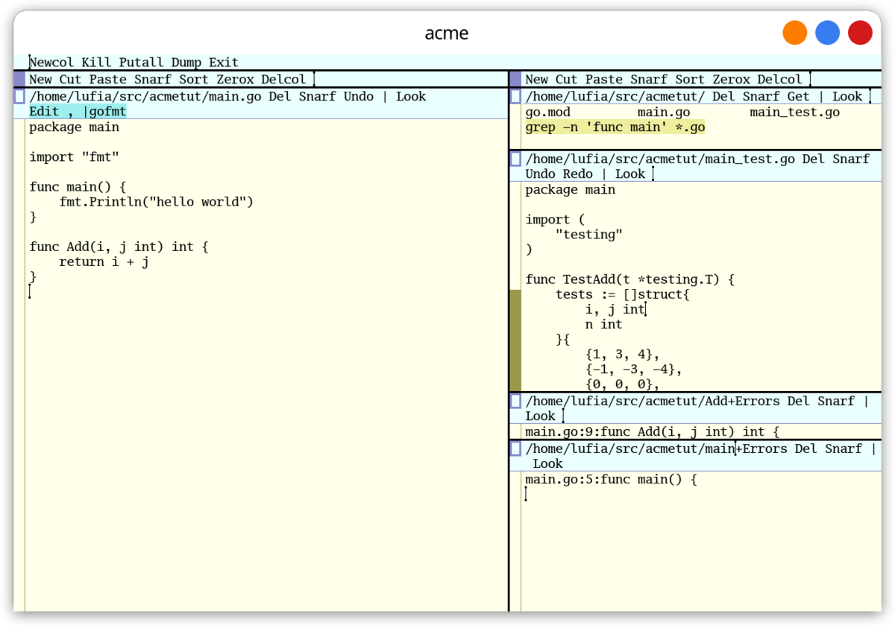The width and height of the screenshot is (895, 625).
Task: Click Sort in the left column tag
Action: (x=194, y=79)
